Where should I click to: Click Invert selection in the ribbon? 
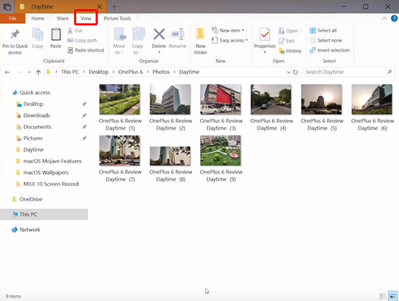pos(330,50)
